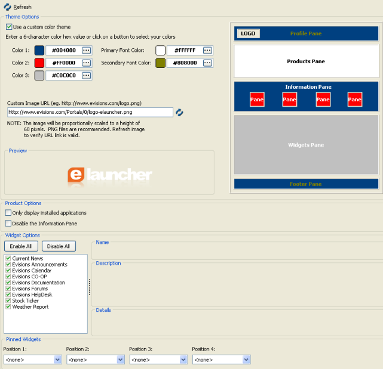This screenshot has height=369, width=383.
Task: Click the Enable All button
Action: 21,246
